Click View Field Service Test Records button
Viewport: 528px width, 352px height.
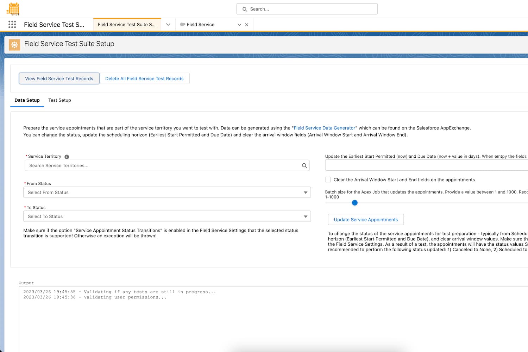coord(59,78)
